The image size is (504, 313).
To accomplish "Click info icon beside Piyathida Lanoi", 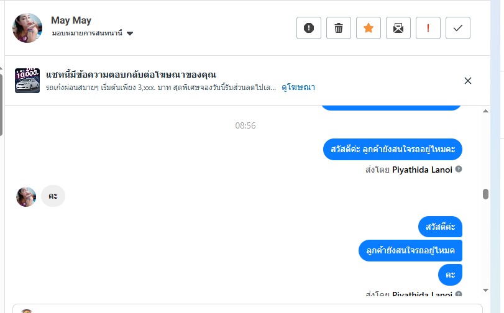I will (459, 169).
